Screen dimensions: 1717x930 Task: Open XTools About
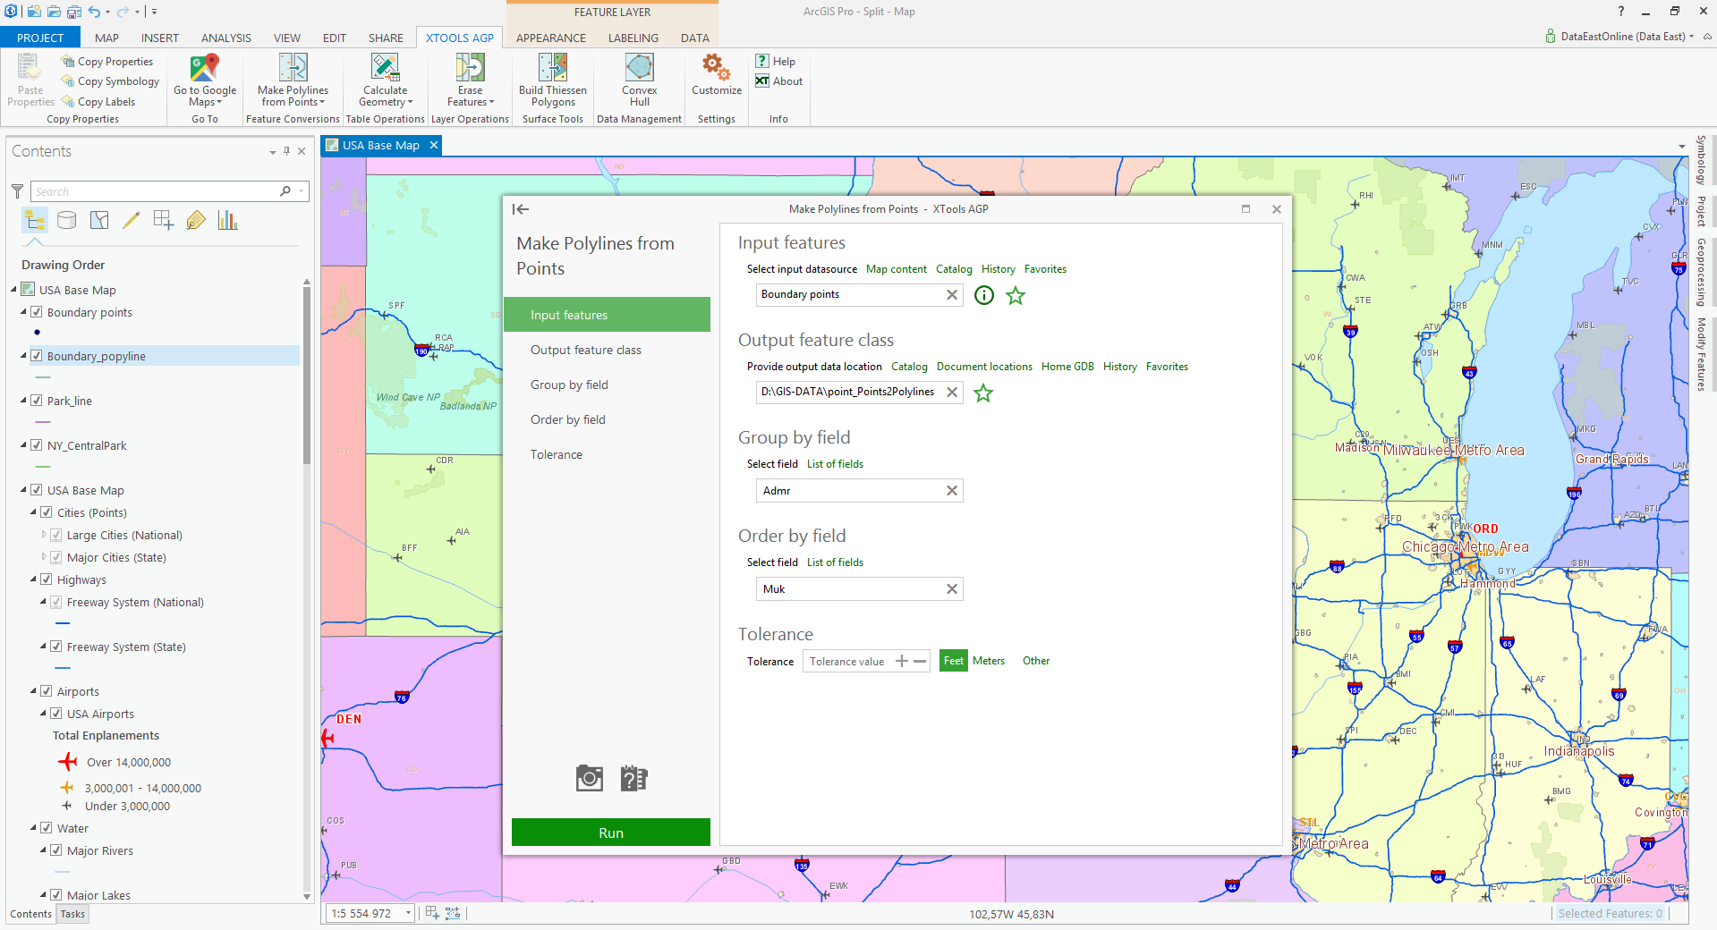(x=778, y=81)
